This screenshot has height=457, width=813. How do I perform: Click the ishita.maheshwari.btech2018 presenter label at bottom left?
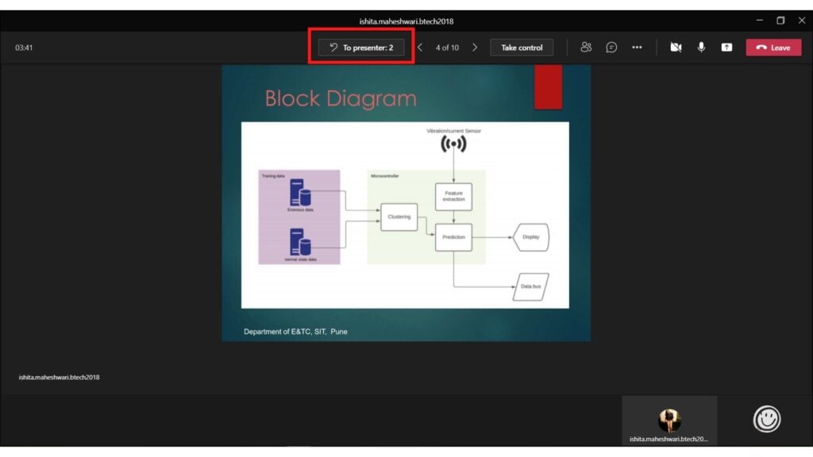(59, 377)
